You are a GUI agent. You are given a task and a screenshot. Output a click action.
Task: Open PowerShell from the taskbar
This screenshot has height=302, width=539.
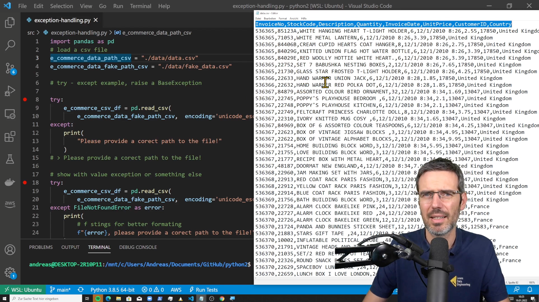[x=160, y=298]
